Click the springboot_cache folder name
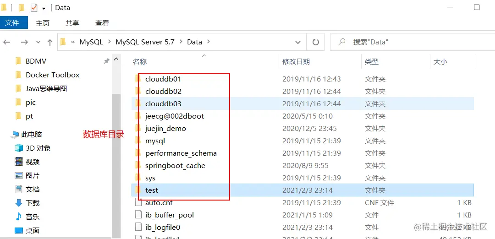 click(x=175, y=166)
